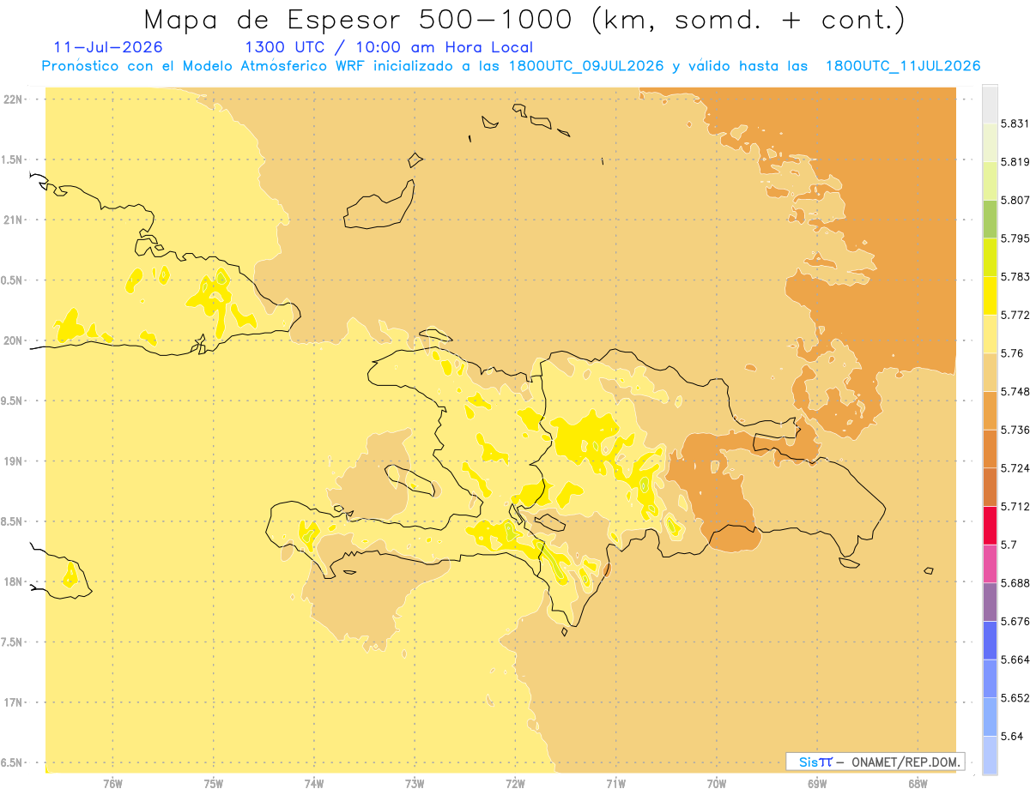Click the '68W' longitude label
The image size is (1030, 795).
tap(918, 784)
